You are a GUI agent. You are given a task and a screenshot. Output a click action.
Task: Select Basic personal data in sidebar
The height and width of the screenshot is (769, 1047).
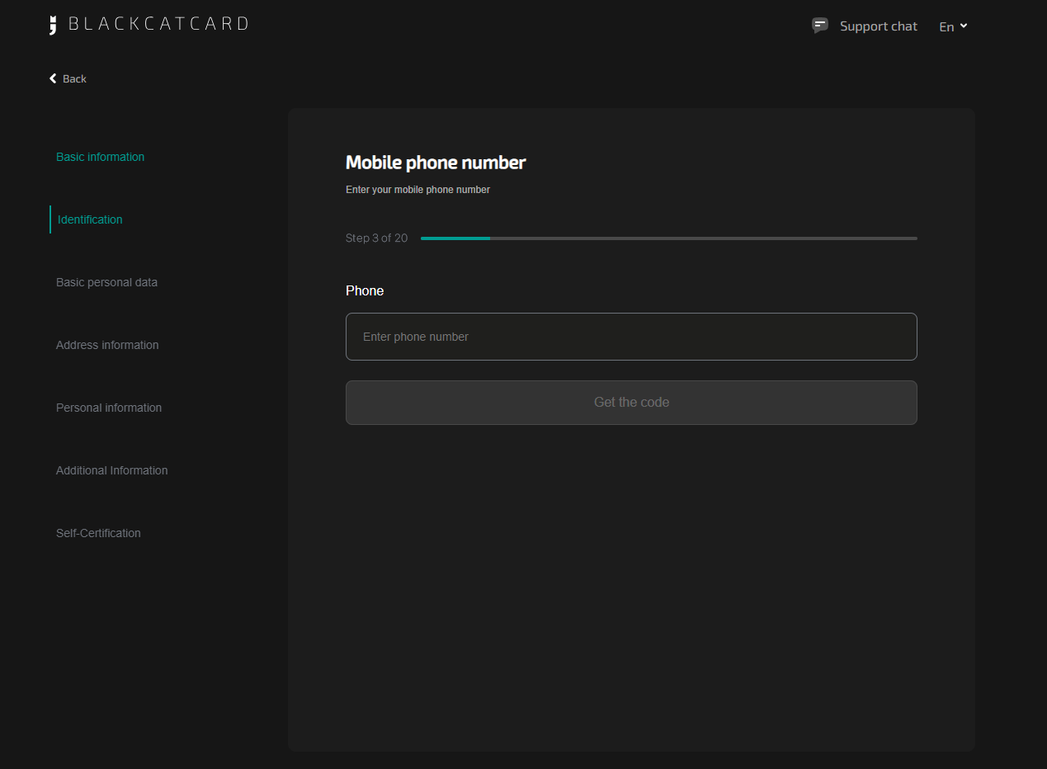click(x=106, y=282)
